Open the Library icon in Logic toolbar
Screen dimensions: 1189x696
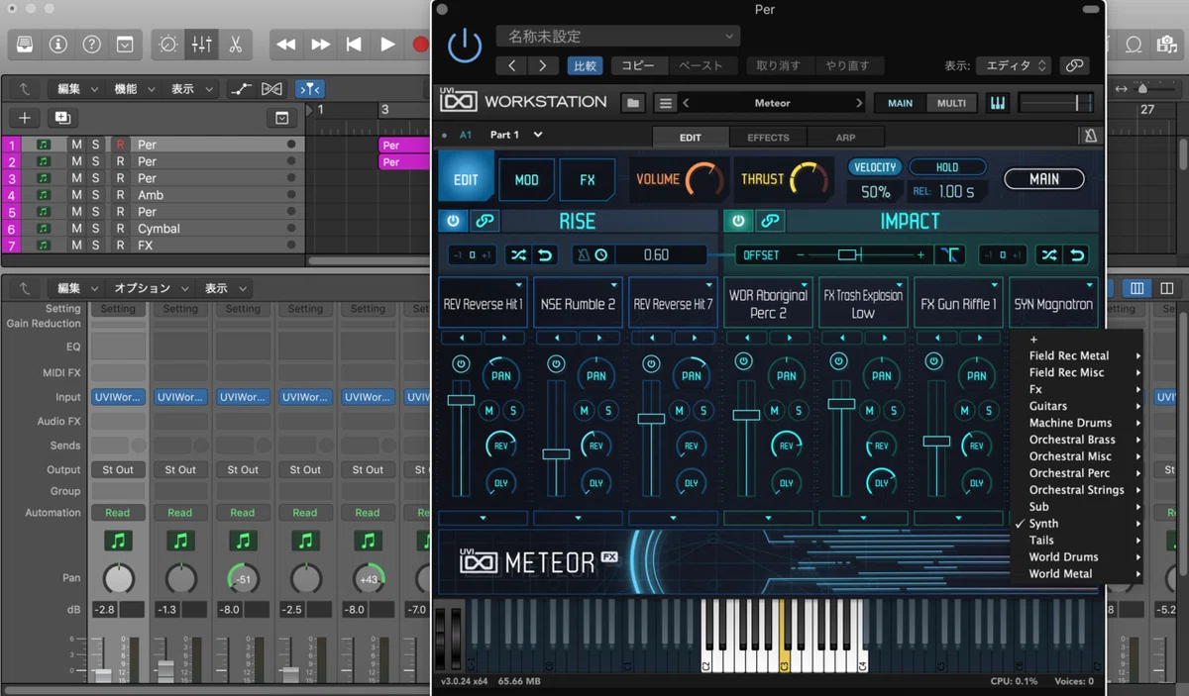(25, 45)
